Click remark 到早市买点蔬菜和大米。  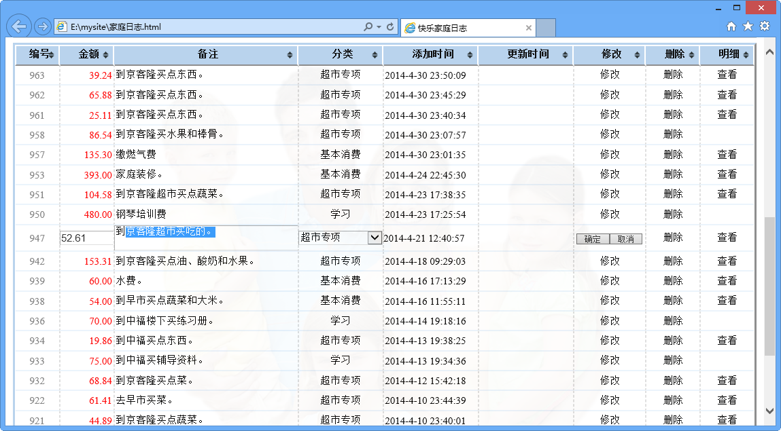170,301
